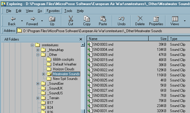Open the Go menu
The image size is (190, 113).
coord(40,11)
